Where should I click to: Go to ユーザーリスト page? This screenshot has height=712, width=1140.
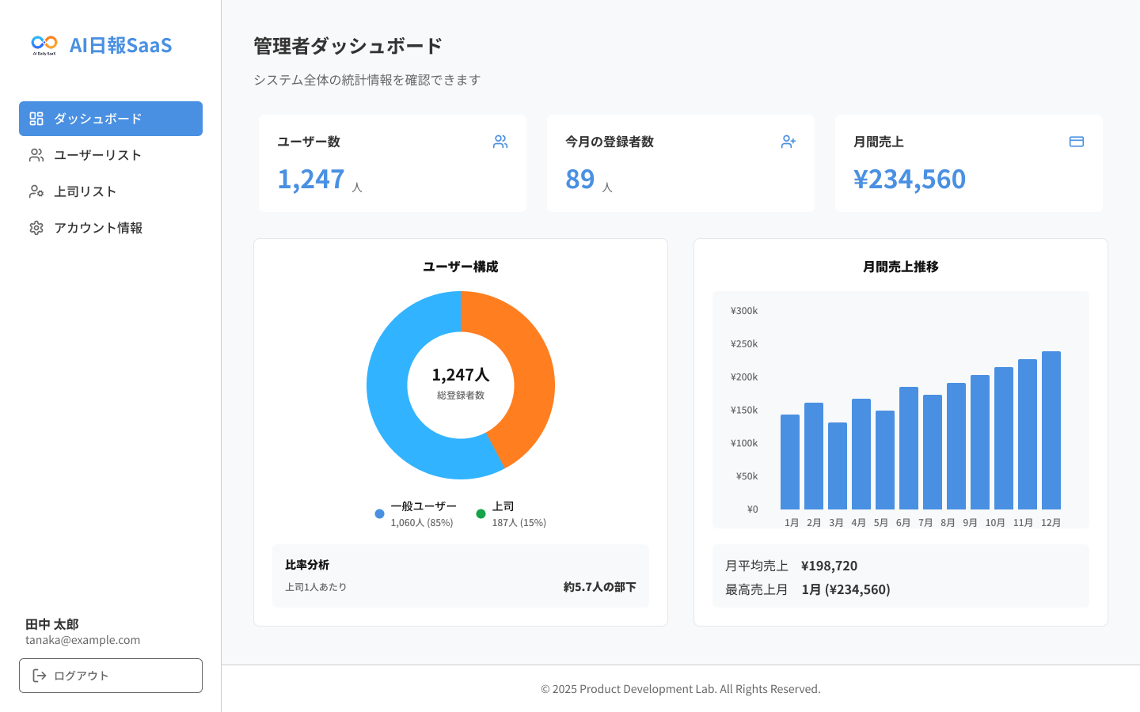tap(97, 155)
